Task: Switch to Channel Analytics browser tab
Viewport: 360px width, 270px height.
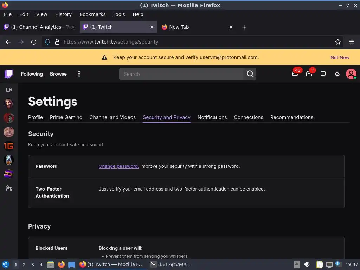Action: [39, 27]
